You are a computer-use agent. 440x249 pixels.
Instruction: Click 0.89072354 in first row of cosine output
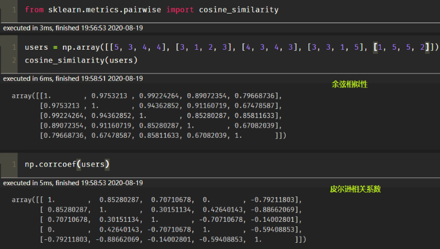click(207, 96)
